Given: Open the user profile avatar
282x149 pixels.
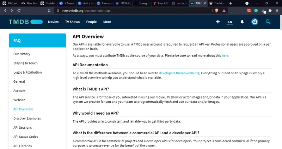Looking at the screenshot, I should point(255,22).
